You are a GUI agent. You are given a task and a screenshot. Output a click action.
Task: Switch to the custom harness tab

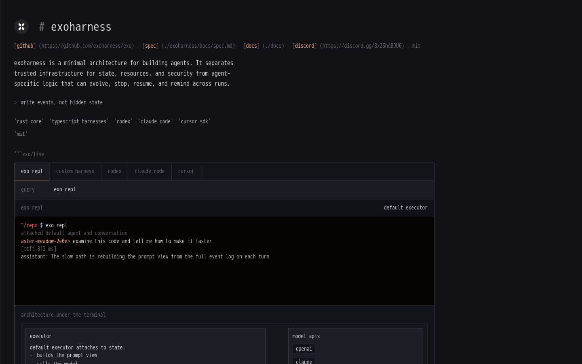click(x=75, y=171)
